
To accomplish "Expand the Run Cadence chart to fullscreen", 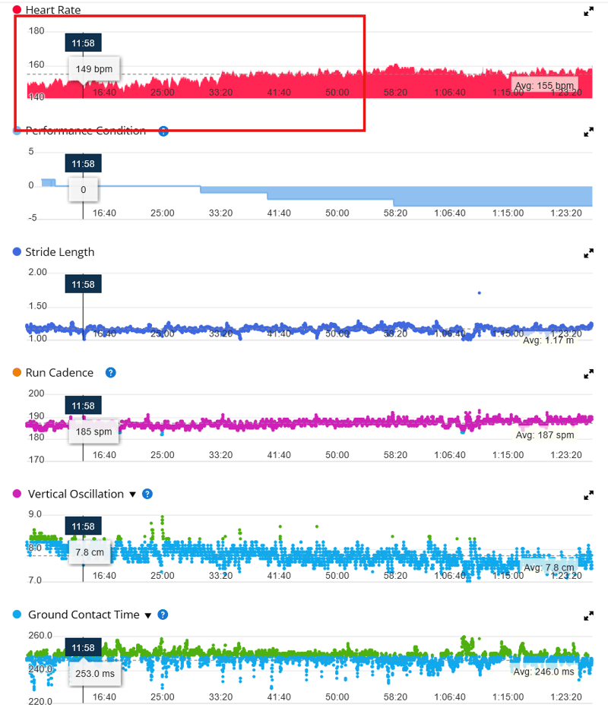I will click(589, 374).
